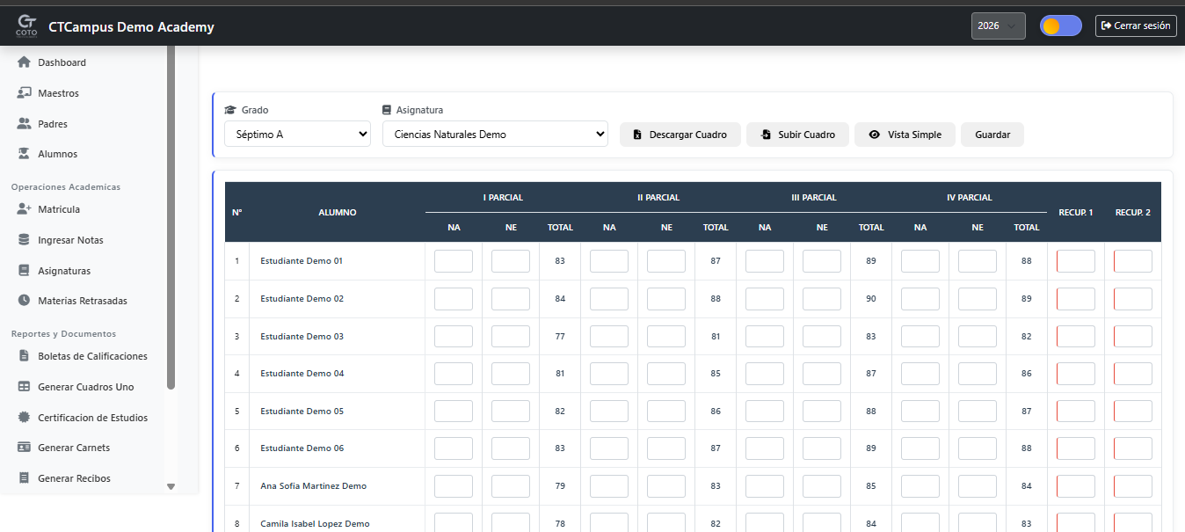
Task: Open the 2026 year selector
Action: tap(998, 26)
